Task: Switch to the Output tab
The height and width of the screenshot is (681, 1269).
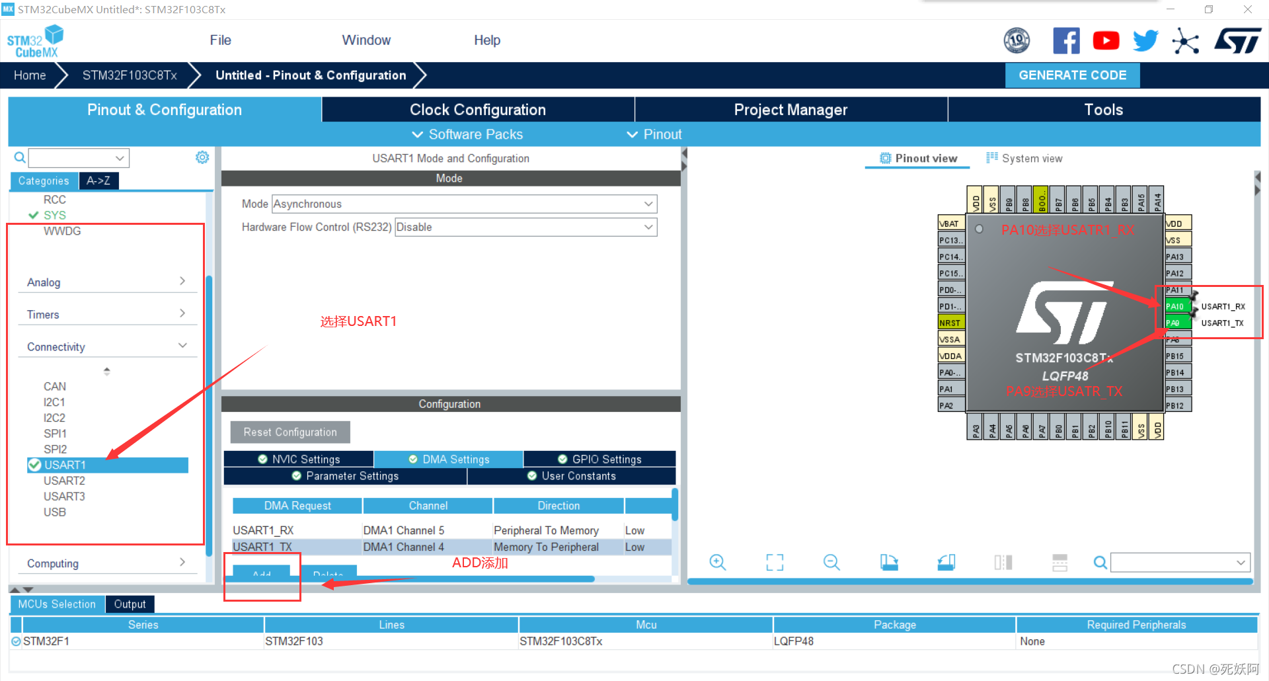Action: 130,604
